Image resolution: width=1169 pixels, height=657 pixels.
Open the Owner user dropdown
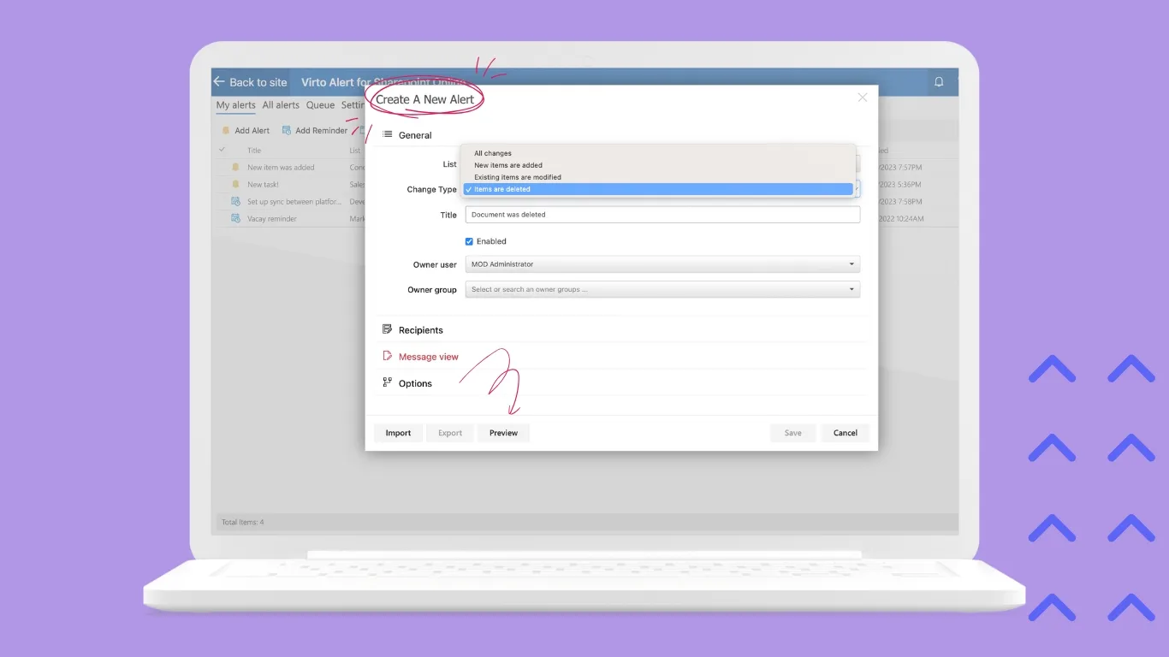click(852, 263)
